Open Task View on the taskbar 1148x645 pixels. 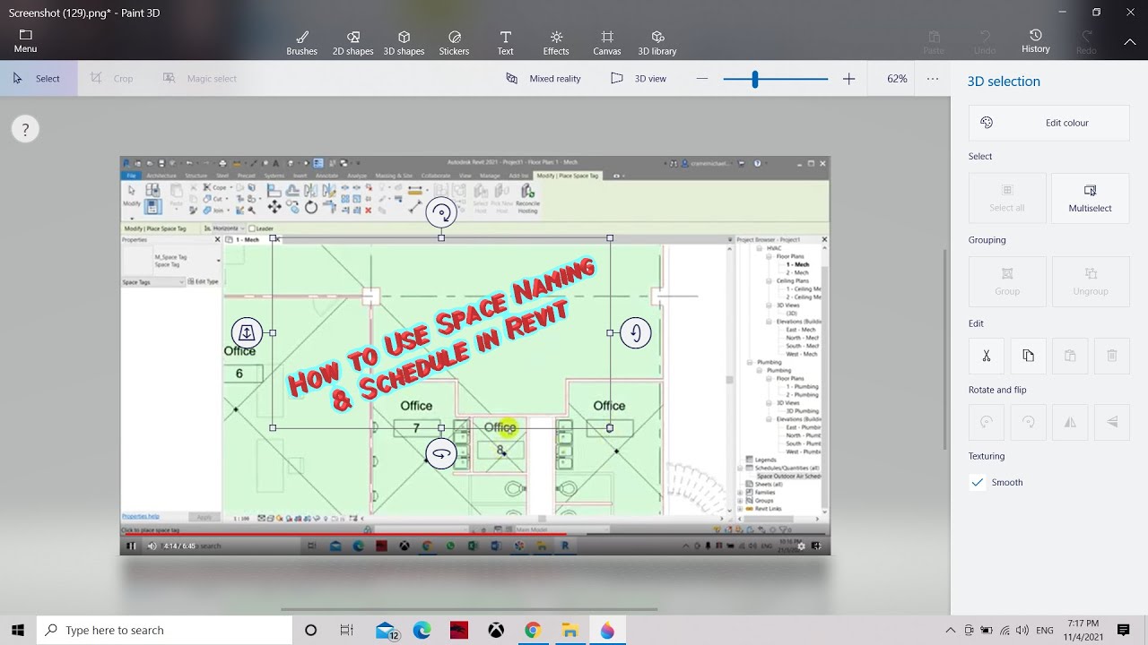[x=347, y=631]
